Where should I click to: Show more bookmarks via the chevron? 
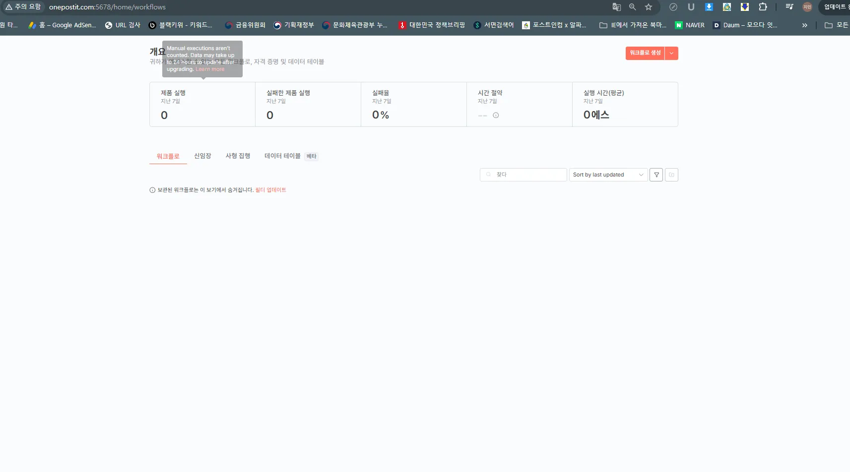(x=804, y=25)
